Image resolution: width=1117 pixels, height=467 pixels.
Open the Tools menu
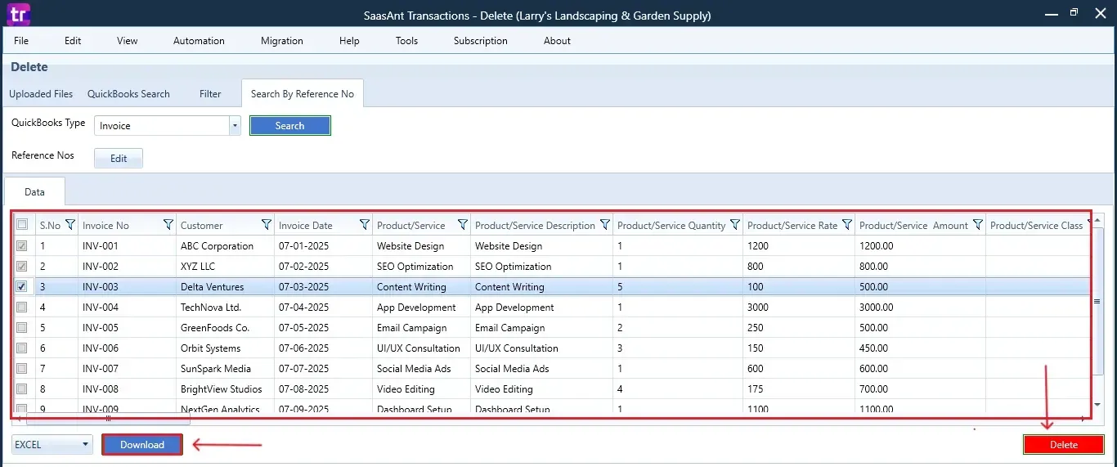406,41
